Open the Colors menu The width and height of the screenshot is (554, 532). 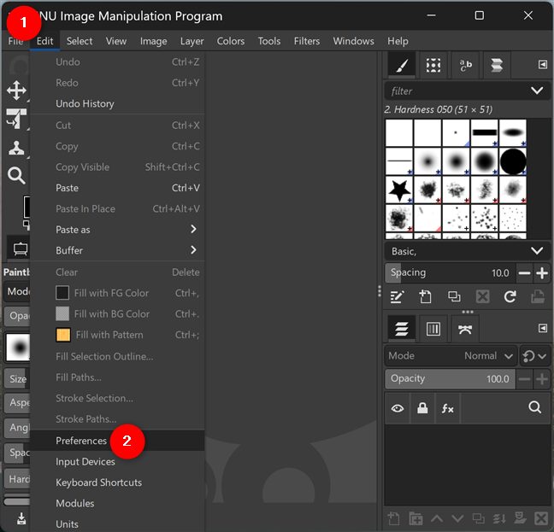pyautogui.click(x=230, y=41)
